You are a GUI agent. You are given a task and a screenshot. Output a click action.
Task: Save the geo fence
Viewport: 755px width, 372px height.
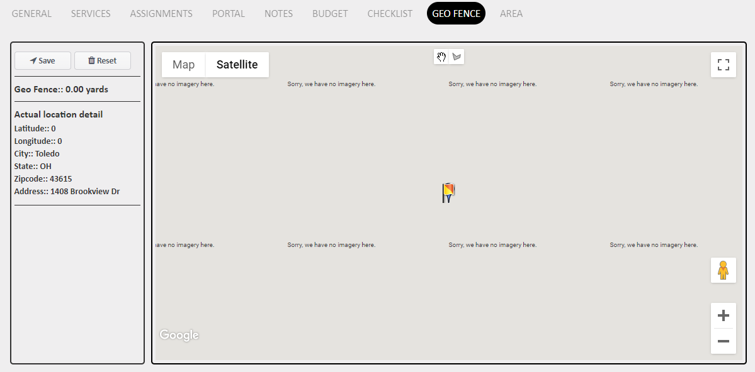[x=43, y=61]
